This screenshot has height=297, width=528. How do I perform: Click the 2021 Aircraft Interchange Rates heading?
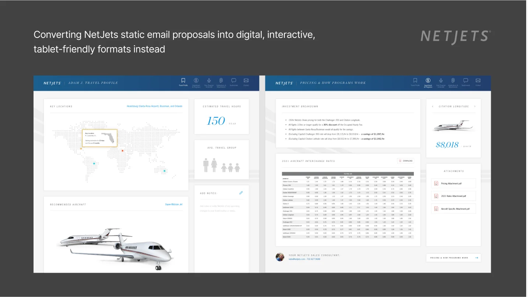coord(308,161)
